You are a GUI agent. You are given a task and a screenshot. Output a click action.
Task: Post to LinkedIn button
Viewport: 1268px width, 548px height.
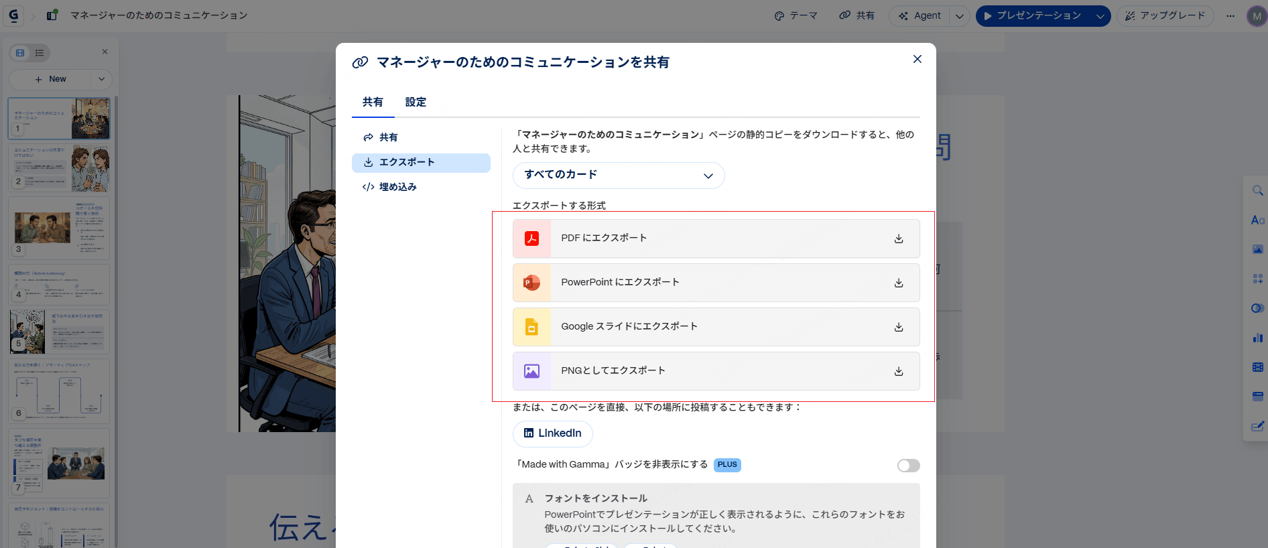(x=553, y=433)
